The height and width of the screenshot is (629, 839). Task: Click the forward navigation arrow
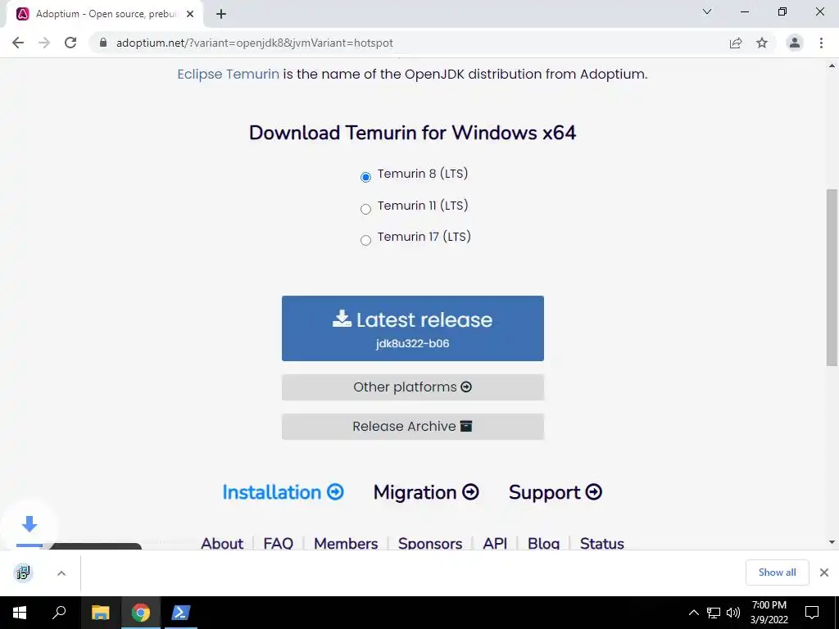click(x=44, y=43)
